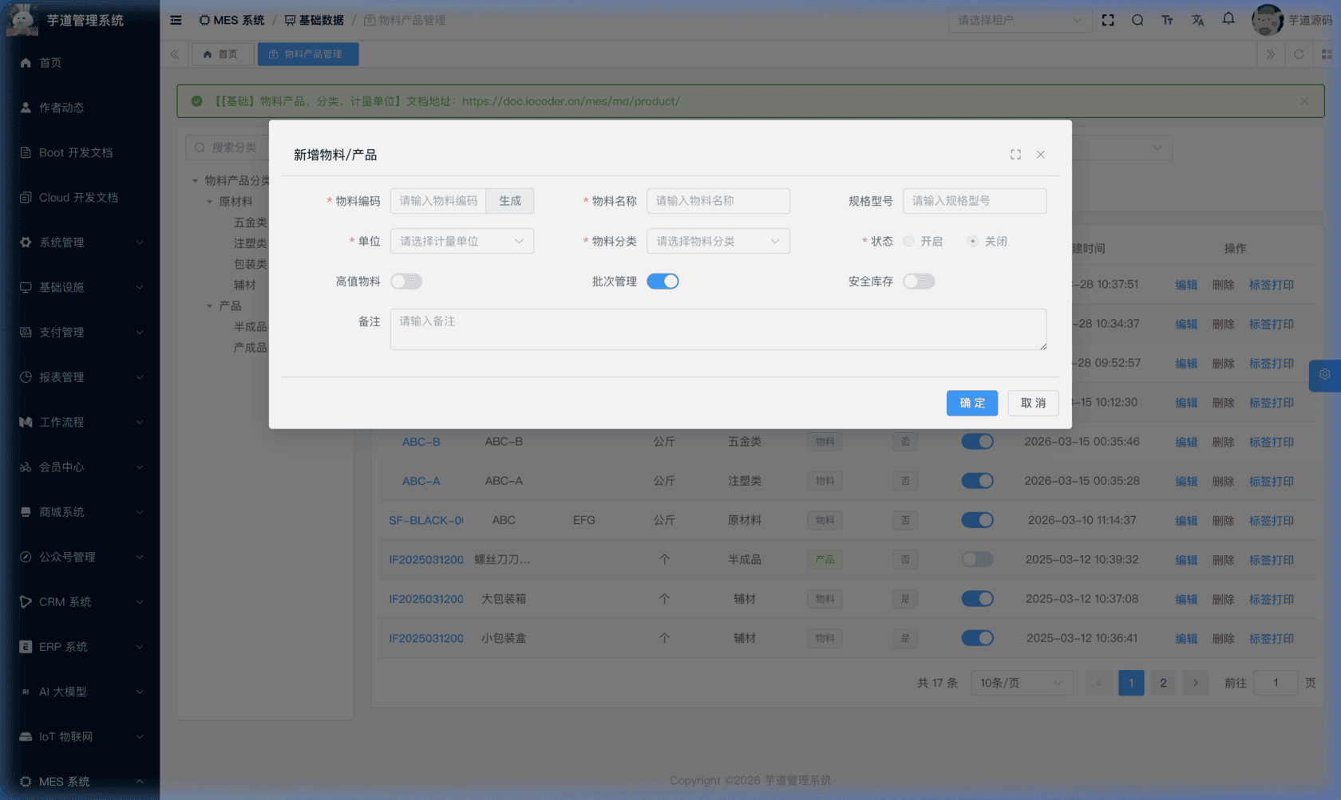Refresh the page using the reload icon

pos(1299,54)
